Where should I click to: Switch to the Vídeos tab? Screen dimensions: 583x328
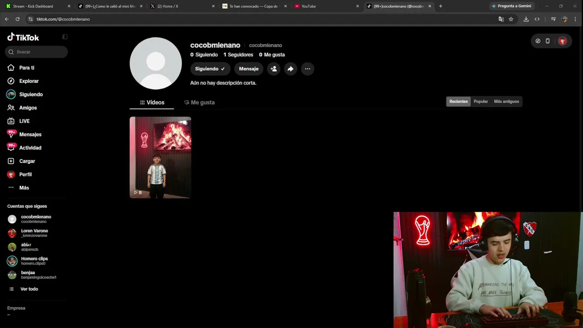(x=152, y=102)
